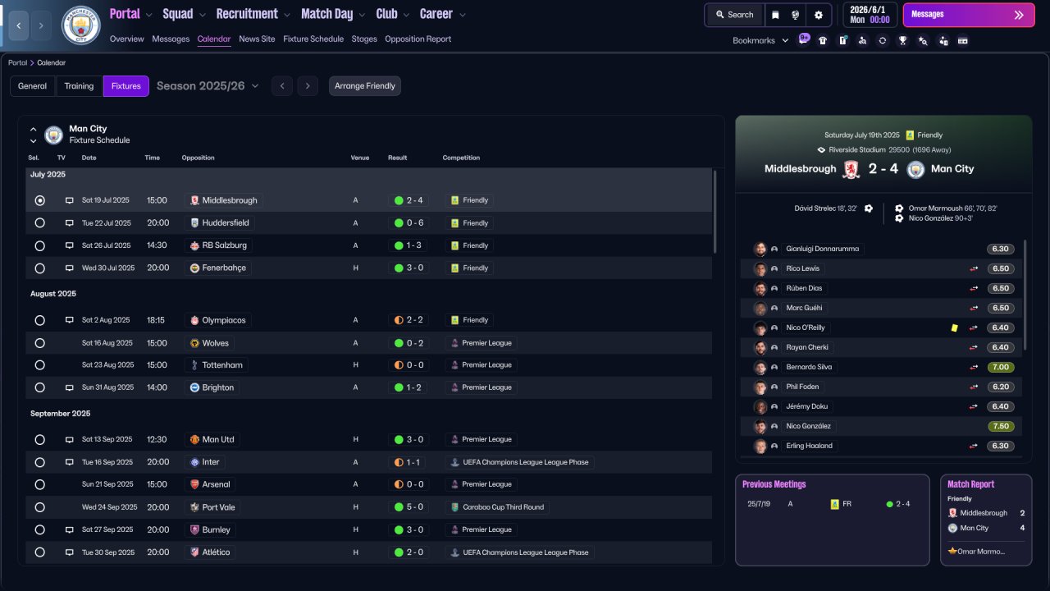1050x591 pixels.
Task: Click the Manchester City club badge
Action: [81, 25]
